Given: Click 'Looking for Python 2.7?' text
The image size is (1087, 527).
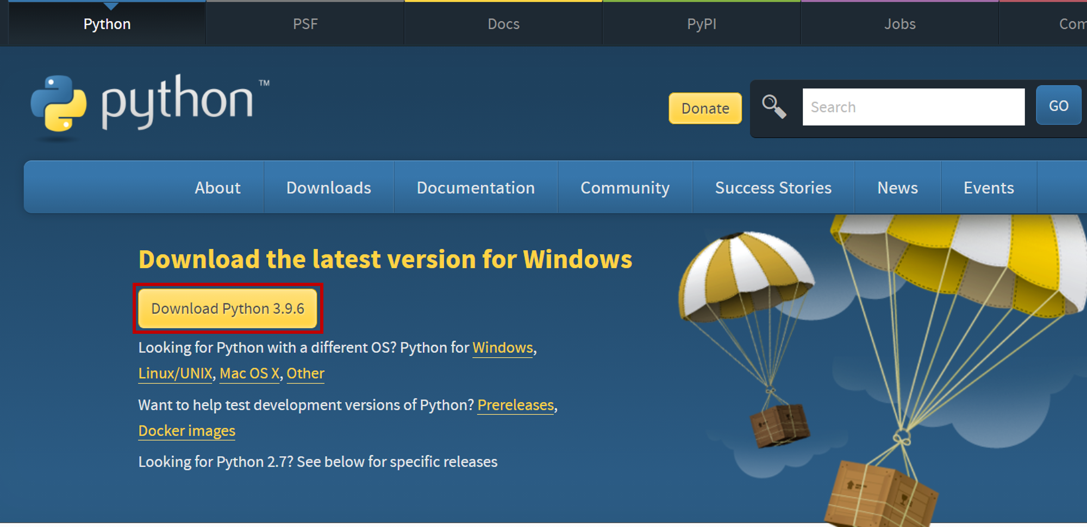Looking at the screenshot, I should pos(216,462).
